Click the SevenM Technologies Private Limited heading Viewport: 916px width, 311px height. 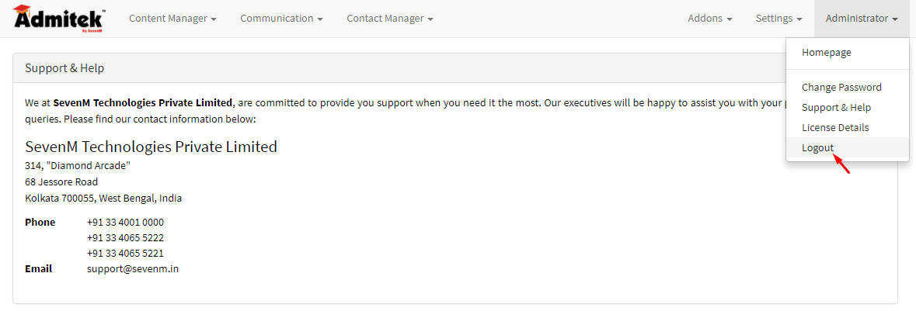click(x=151, y=147)
